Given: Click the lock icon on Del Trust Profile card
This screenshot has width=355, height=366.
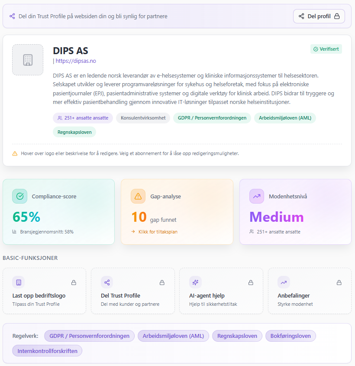Looking at the screenshot, I should tap(162, 283).
